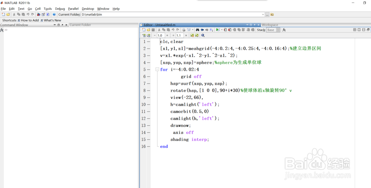The width and height of the screenshot is (371, 188).
Task: Toggle breakpoint on line 8
Action: (x=149, y=90)
